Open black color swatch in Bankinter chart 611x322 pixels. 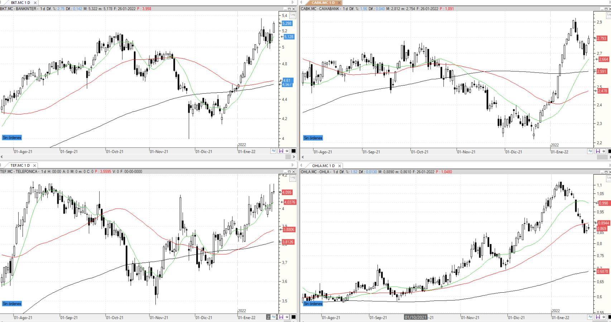[294, 151]
